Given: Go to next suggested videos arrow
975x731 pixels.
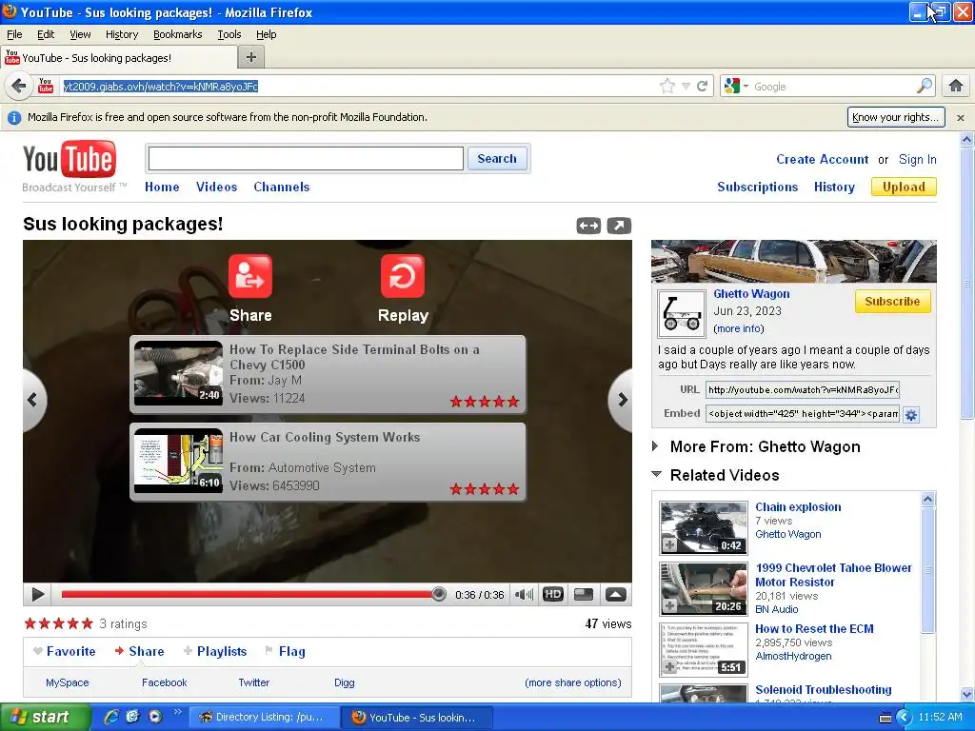Looking at the screenshot, I should click(x=621, y=400).
